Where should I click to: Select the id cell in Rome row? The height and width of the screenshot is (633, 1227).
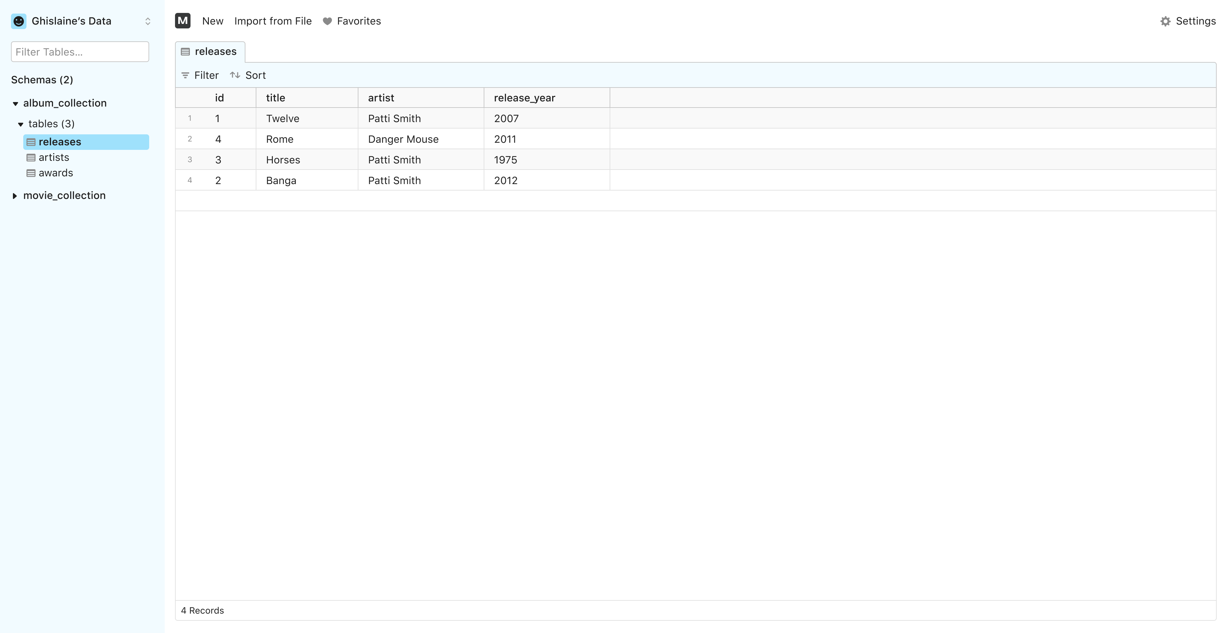coord(231,139)
